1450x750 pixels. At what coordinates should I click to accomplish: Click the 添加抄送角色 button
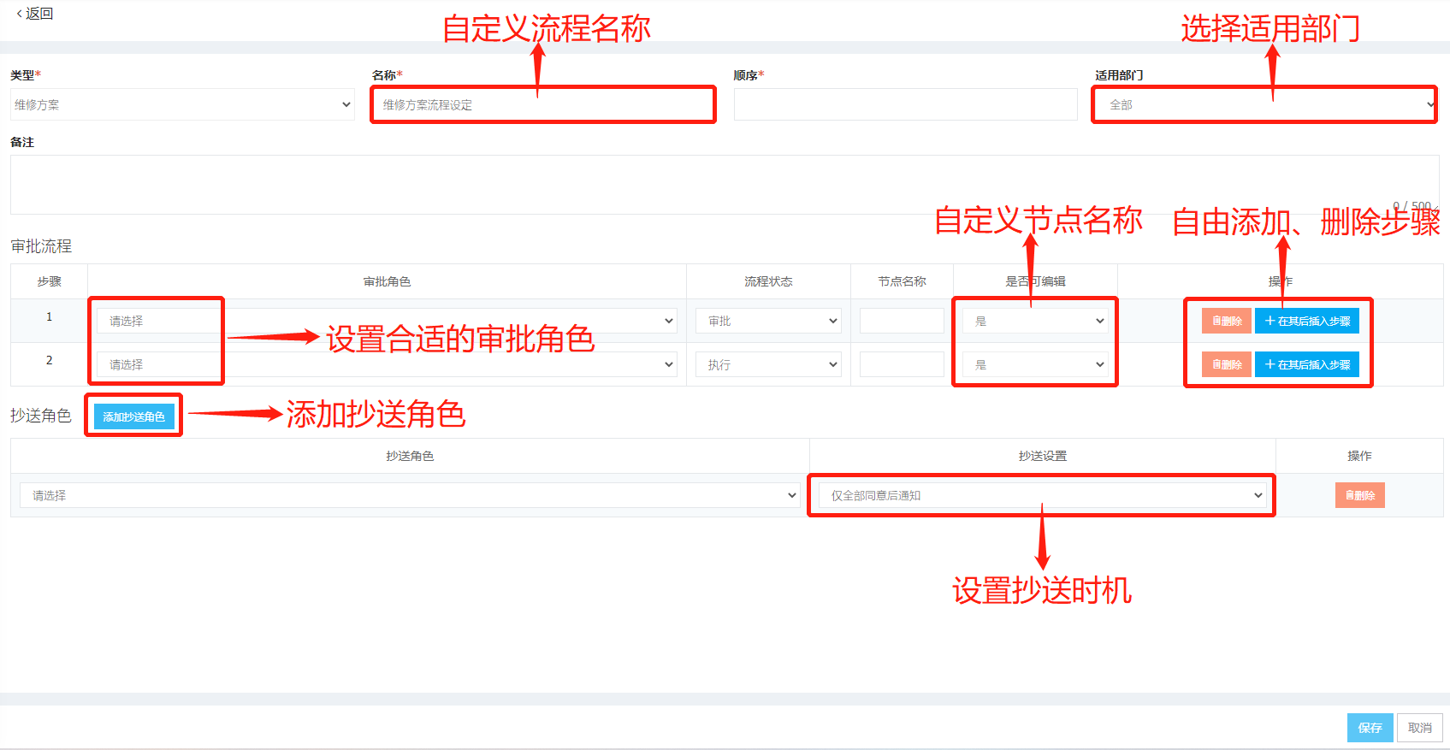[133, 416]
